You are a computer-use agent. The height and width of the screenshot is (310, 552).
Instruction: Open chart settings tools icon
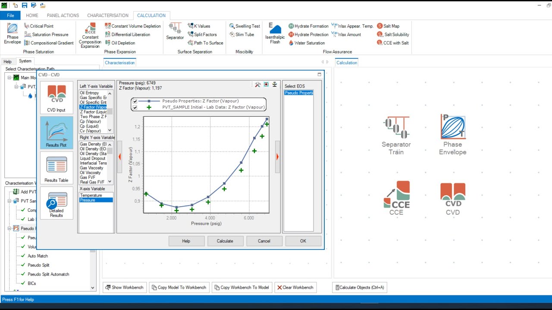tap(257, 85)
